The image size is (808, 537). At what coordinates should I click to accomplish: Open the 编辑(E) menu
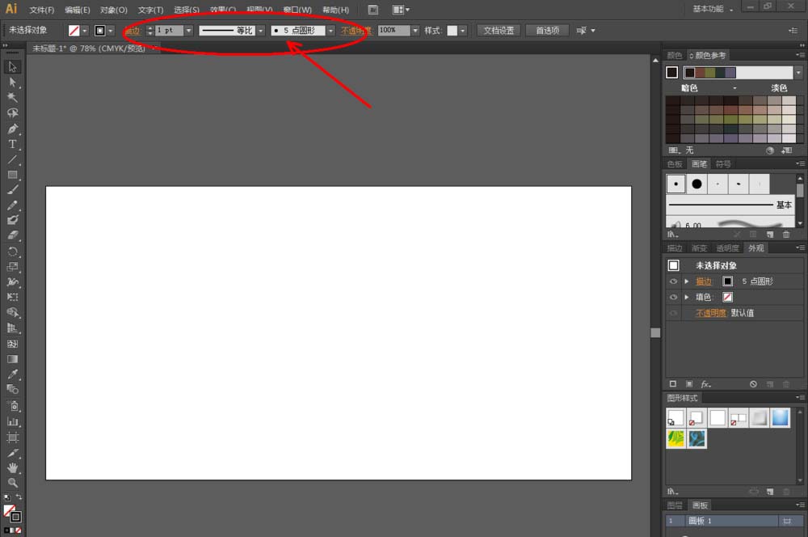pos(78,10)
